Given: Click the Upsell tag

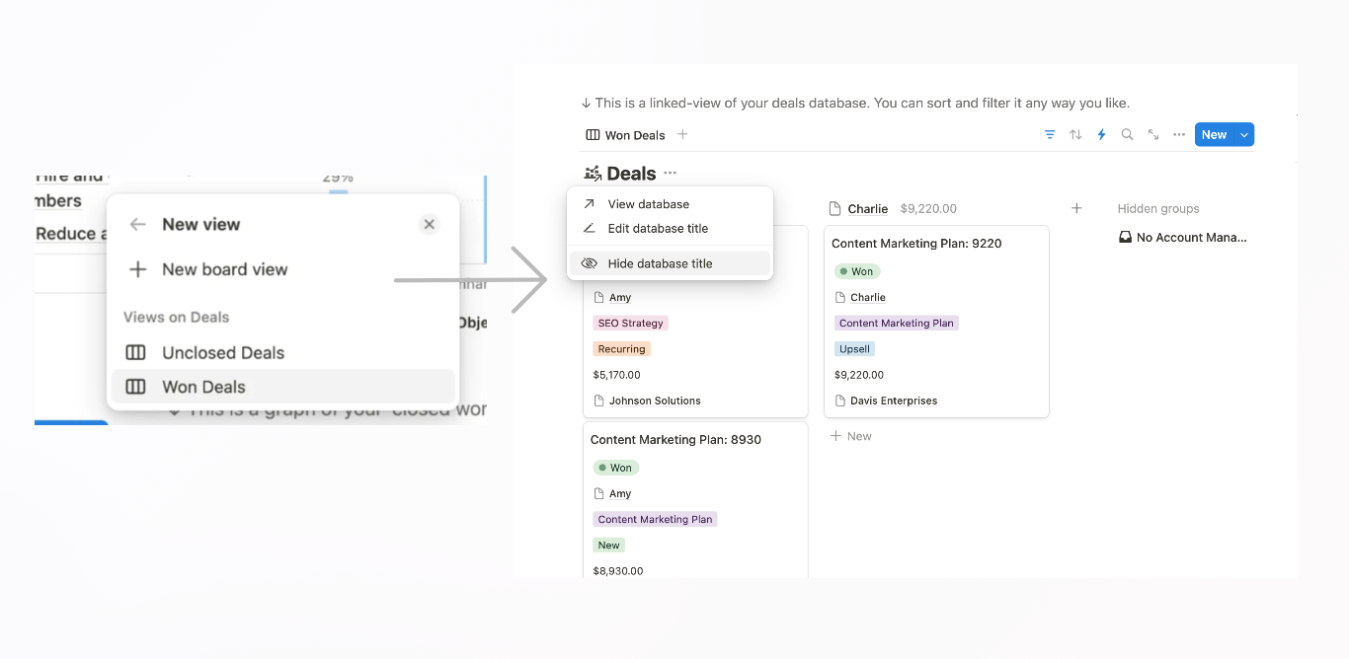Looking at the screenshot, I should point(854,349).
